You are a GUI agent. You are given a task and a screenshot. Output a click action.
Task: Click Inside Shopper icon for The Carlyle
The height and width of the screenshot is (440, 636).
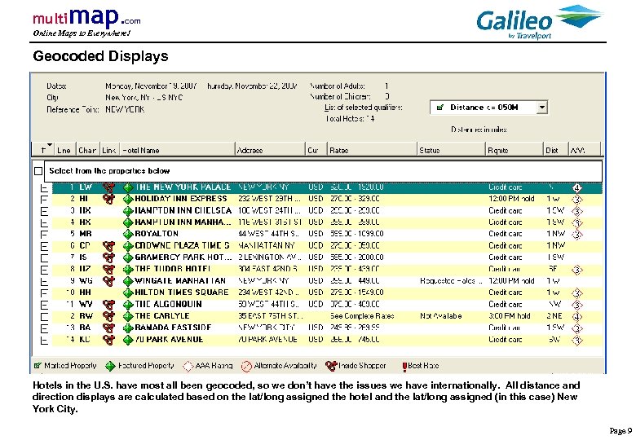tap(108, 316)
